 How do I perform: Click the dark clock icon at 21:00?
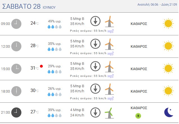(16, 112)
